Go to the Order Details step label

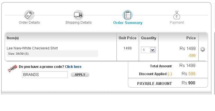pos(29,23)
